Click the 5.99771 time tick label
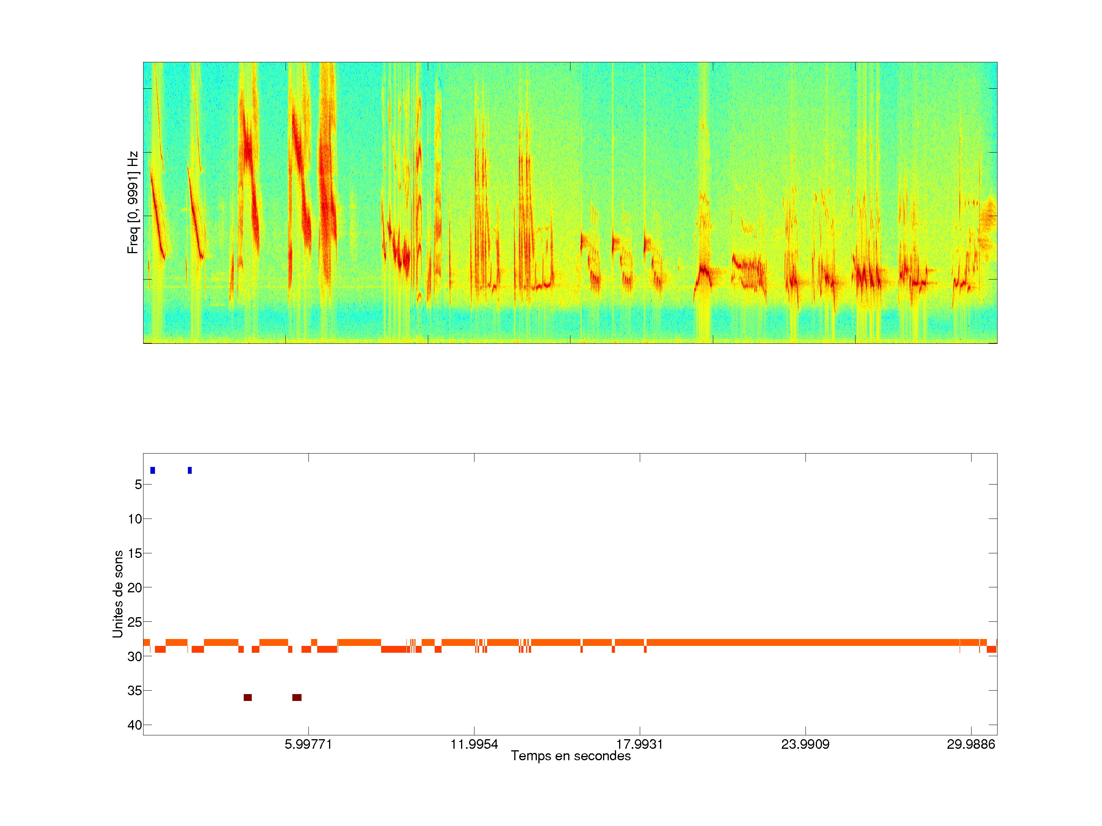The height and width of the screenshot is (826, 1102). (x=308, y=744)
